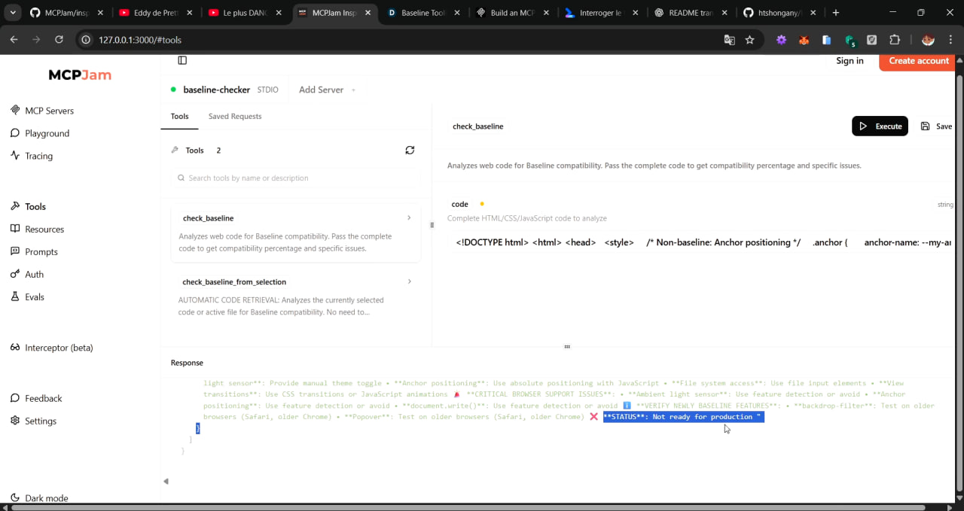
Task: Open the Prompts section
Action: click(34, 251)
